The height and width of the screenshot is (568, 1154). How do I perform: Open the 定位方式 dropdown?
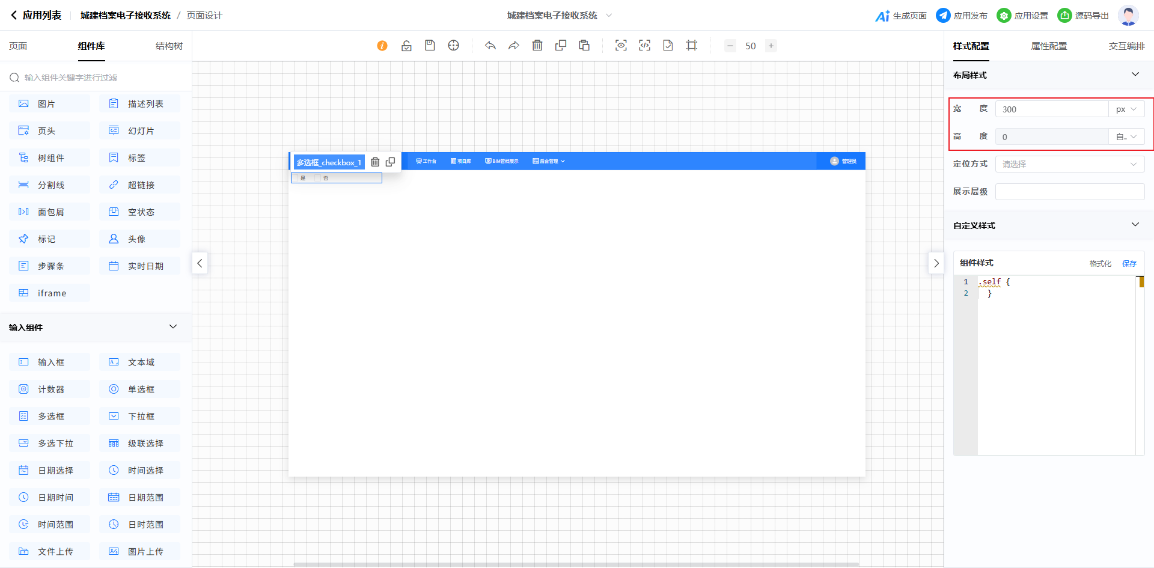1070,164
